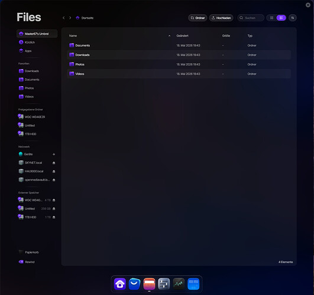This screenshot has height=295, width=314.
Task: Close the Files window
Action: pos(308,5)
